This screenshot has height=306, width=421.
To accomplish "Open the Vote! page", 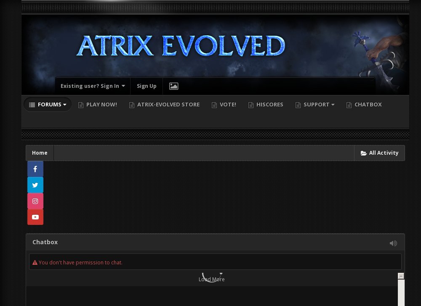I will [224, 105].
